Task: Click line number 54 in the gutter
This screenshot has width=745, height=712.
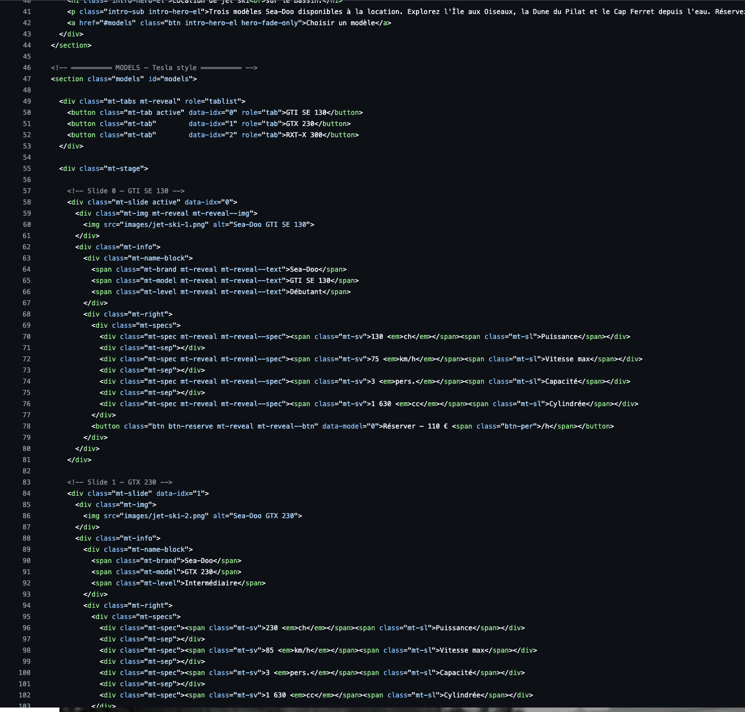Action: [x=27, y=157]
